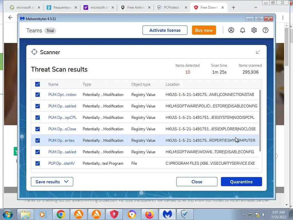The image size is (293, 220).
Task: Open Windows Start menu orb
Action: (7, 214)
